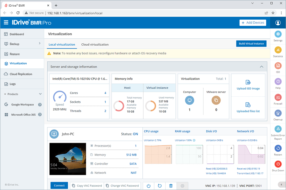Collapse Server and storage information panel
The image size is (286, 190).
pyautogui.click(x=262, y=67)
